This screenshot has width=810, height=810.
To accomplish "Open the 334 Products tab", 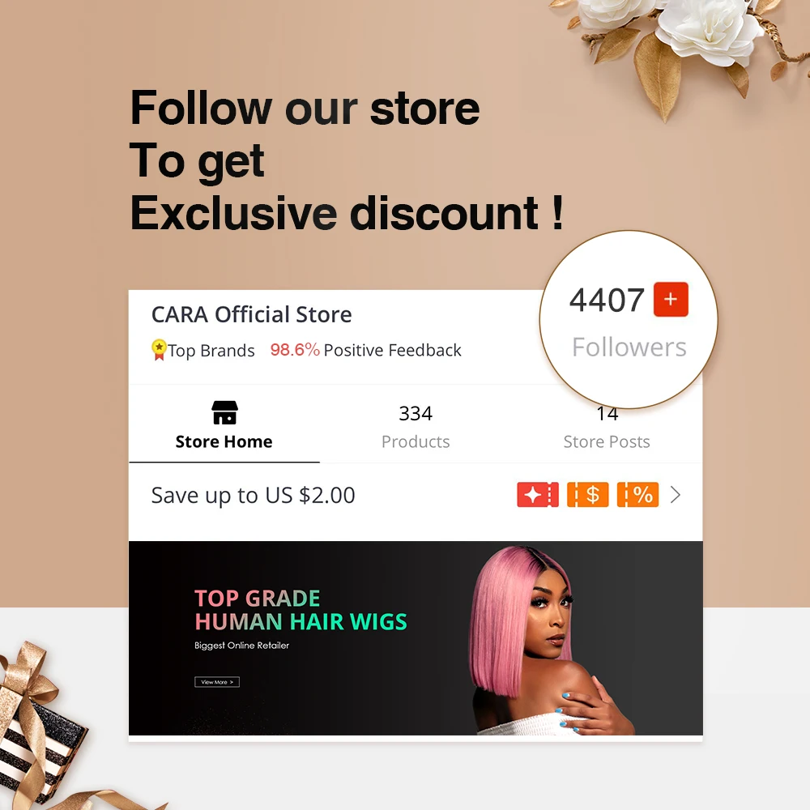I will [416, 427].
